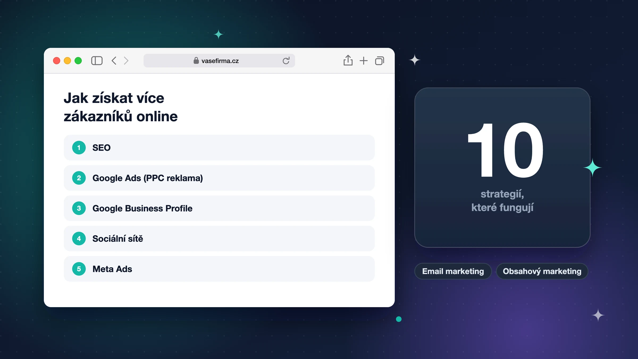Show the tab overview icon

(380, 61)
